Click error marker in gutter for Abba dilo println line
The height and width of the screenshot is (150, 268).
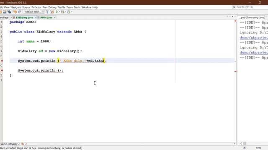pyautogui.click(x=2, y=61)
